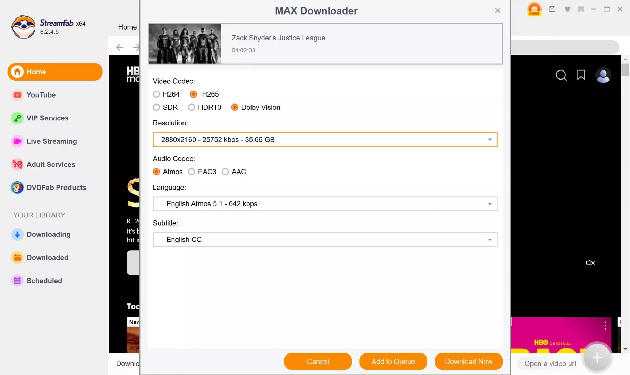Viewport: 630px width, 375px height.
Task: Expand the Subtitle dropdown
Action: coord(489,240)
